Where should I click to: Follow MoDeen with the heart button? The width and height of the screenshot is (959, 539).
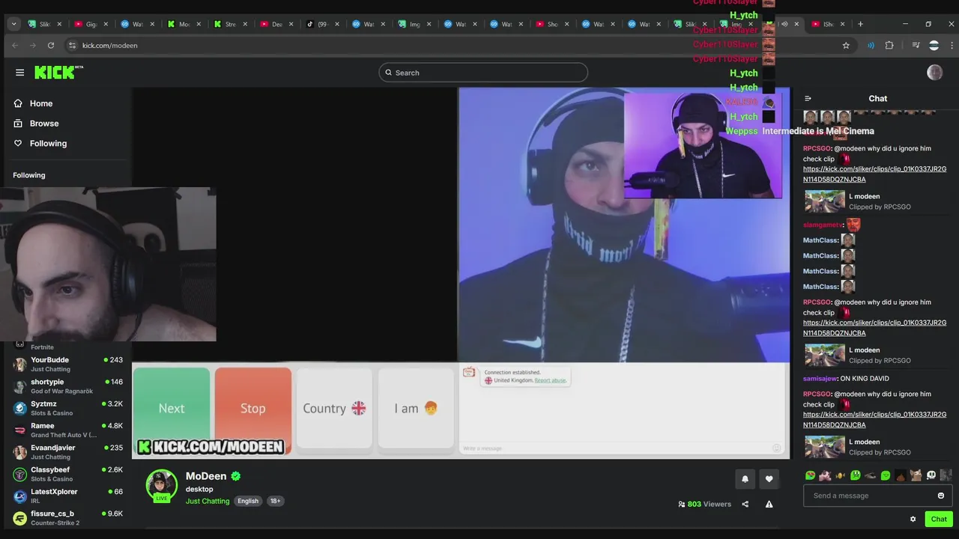pyautogui.click(x=769, y=479)
